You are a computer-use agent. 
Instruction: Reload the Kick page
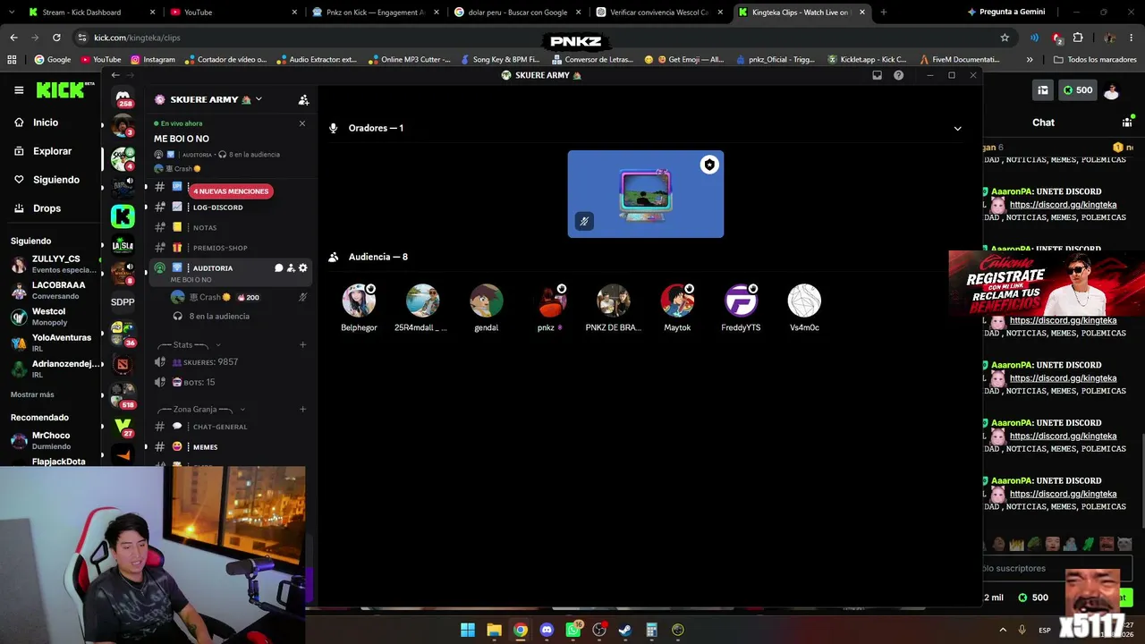(56, 38)
